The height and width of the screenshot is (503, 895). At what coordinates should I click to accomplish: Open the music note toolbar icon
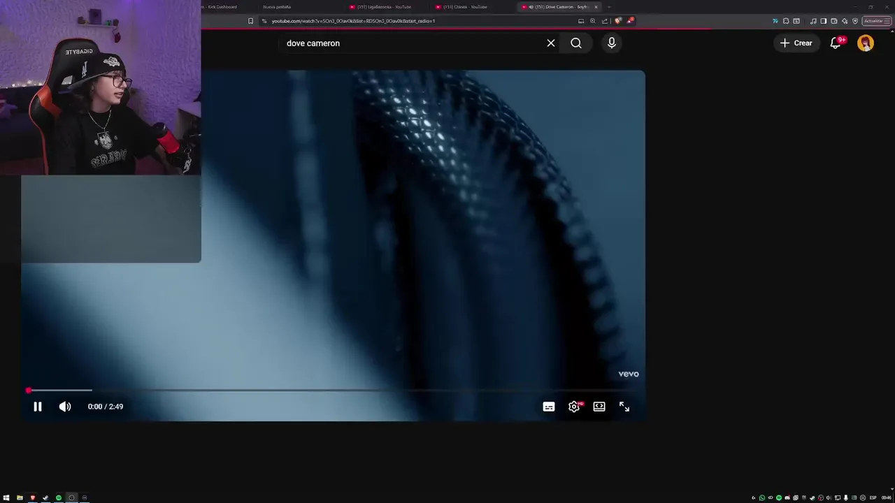[813, 21]
